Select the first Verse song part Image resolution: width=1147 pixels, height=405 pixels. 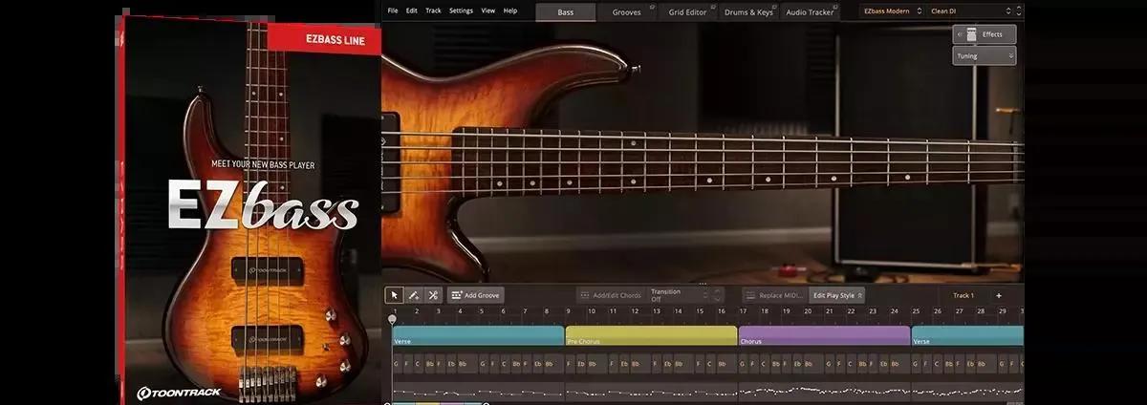(x=478, y=335)
